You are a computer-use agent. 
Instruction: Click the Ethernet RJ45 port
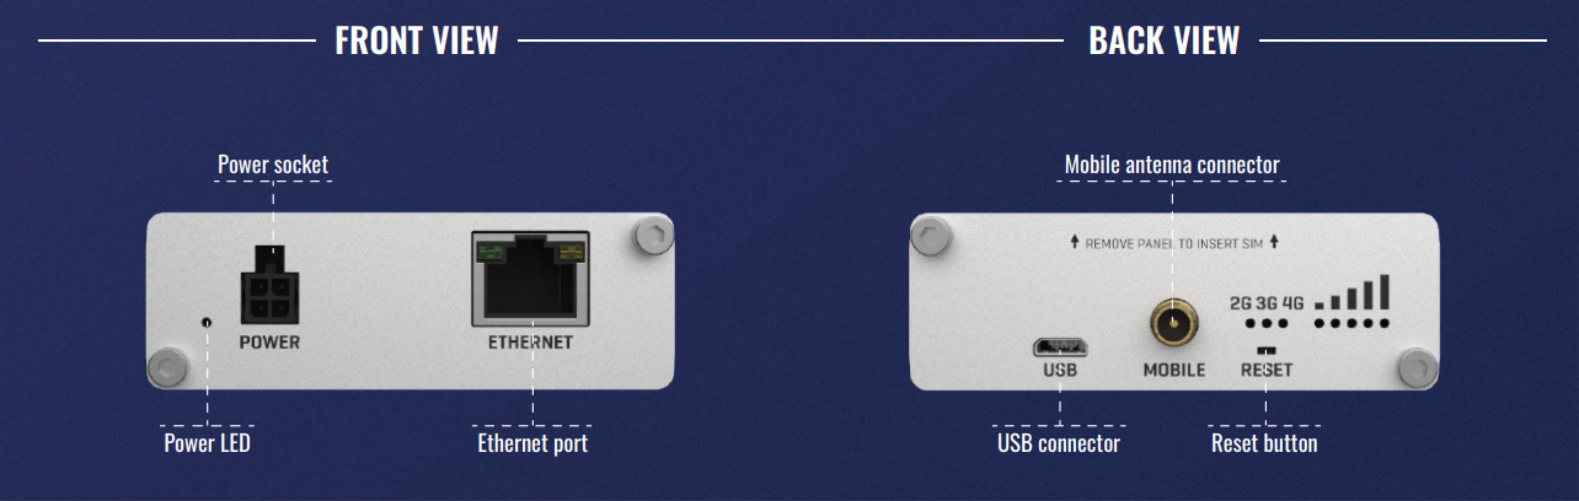531,279
